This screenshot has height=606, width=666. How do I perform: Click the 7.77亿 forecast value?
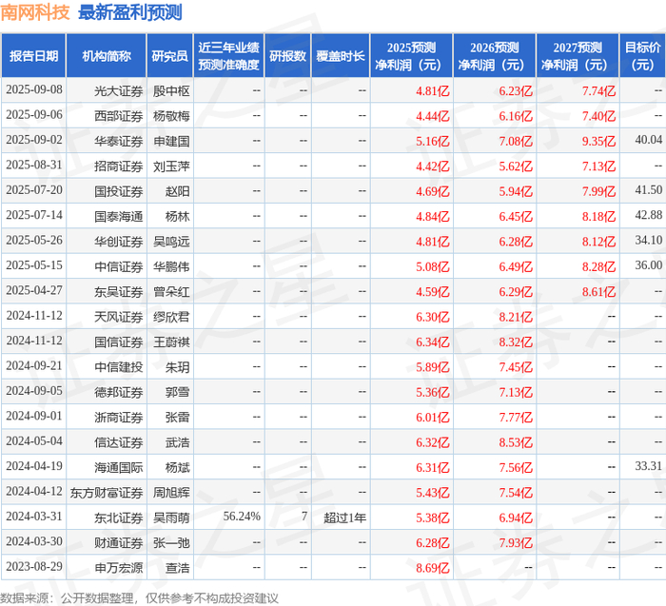click(516, 417)
